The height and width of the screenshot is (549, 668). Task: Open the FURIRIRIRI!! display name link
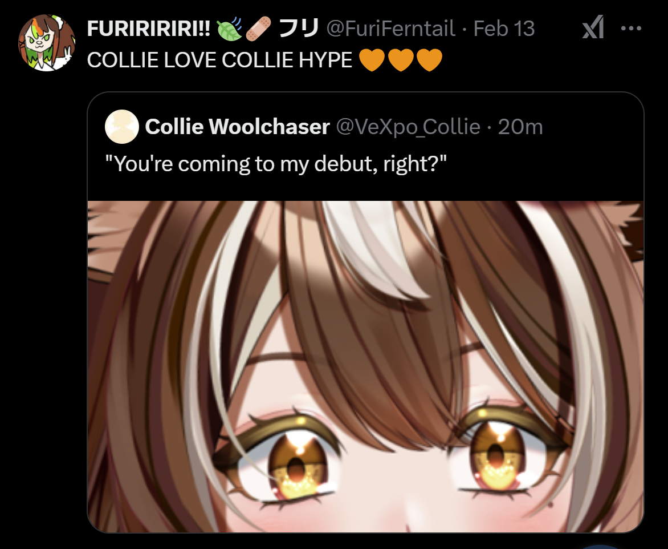[x=148, y=29]
